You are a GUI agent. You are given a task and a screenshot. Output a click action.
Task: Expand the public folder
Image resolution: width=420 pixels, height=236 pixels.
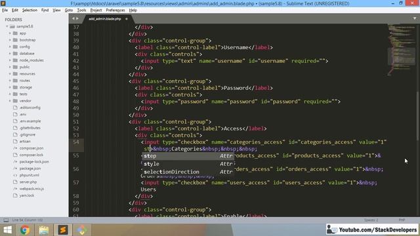click(x=10, y=67)
